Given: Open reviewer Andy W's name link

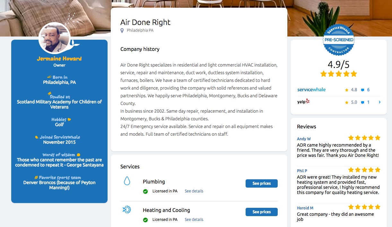Looking at the screenshot, I should pyautogui.click(x=304, y=139).
